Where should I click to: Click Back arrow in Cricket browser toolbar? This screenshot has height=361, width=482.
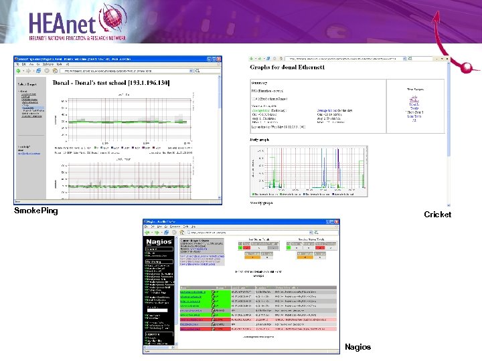pos(252,58)
